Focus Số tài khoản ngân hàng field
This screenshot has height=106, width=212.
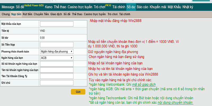57,64
